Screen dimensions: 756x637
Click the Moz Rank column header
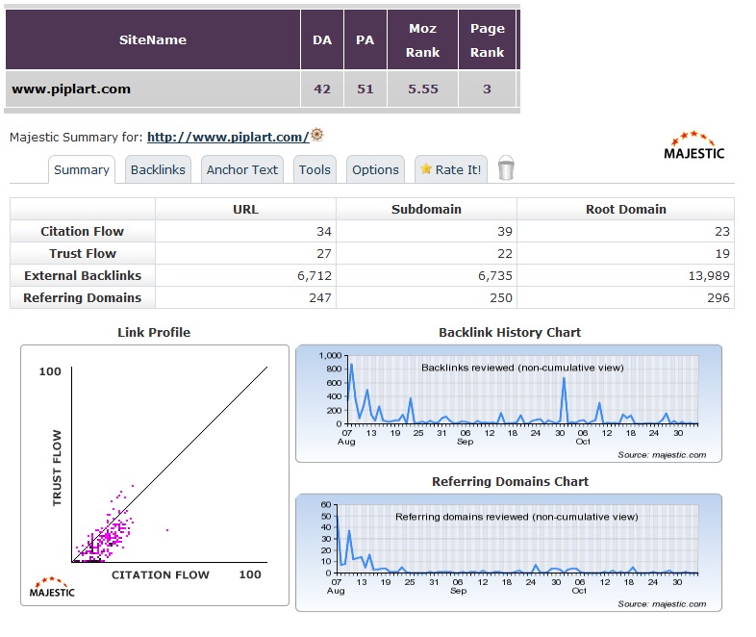(x=422, y=40)
